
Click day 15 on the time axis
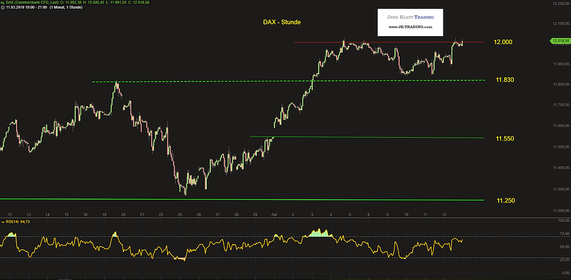coord(66,215)
